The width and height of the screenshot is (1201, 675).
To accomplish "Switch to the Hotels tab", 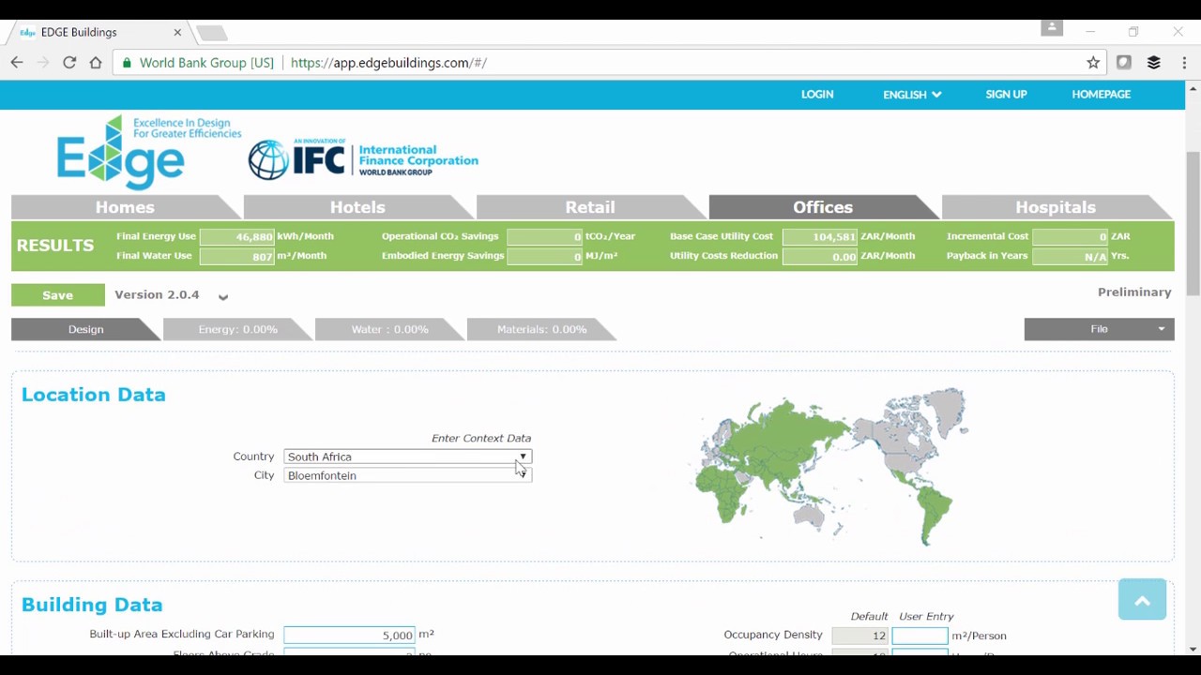I will click(357, 207).
